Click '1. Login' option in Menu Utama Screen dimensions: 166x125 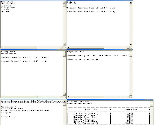point(5,6)
